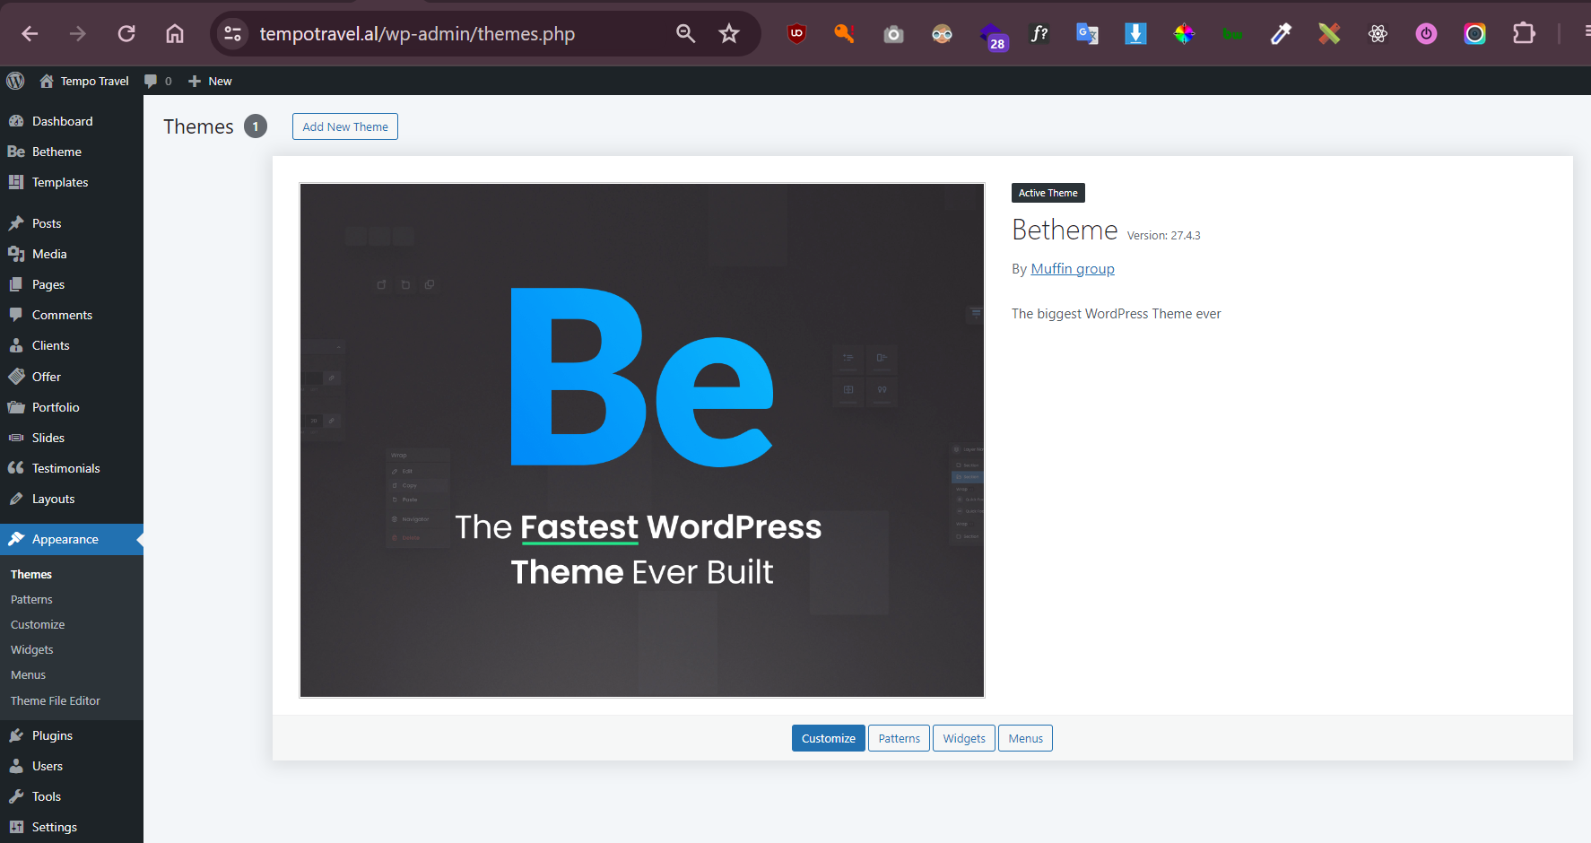The height and width of the screenshot is (843, 1591).
Task: Open Customize in the Appearance submenu
Action: tap(38, 624)
